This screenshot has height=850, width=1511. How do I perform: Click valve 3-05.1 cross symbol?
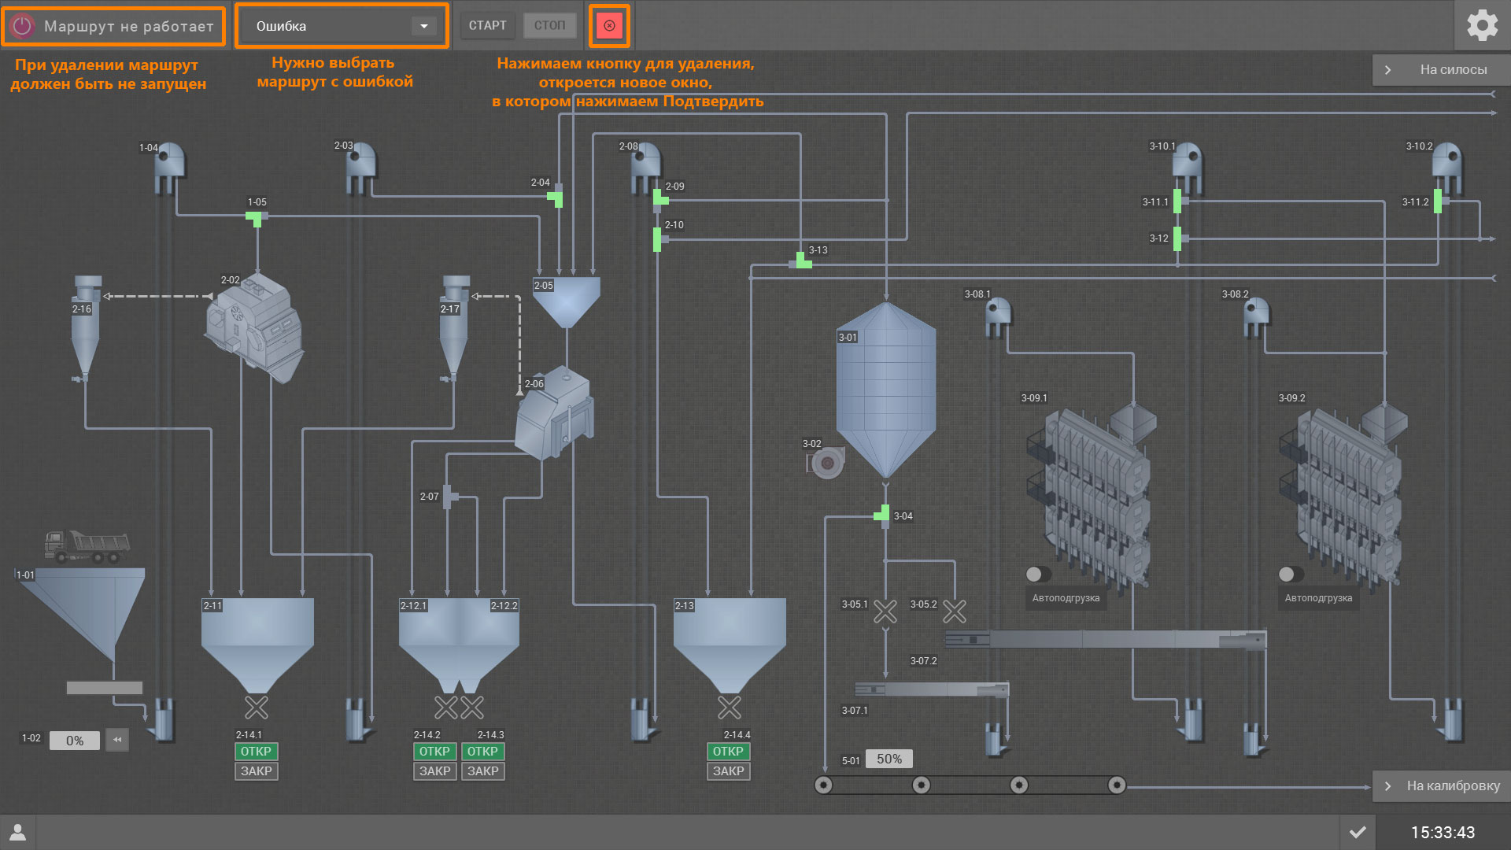[x=885, y=612]
